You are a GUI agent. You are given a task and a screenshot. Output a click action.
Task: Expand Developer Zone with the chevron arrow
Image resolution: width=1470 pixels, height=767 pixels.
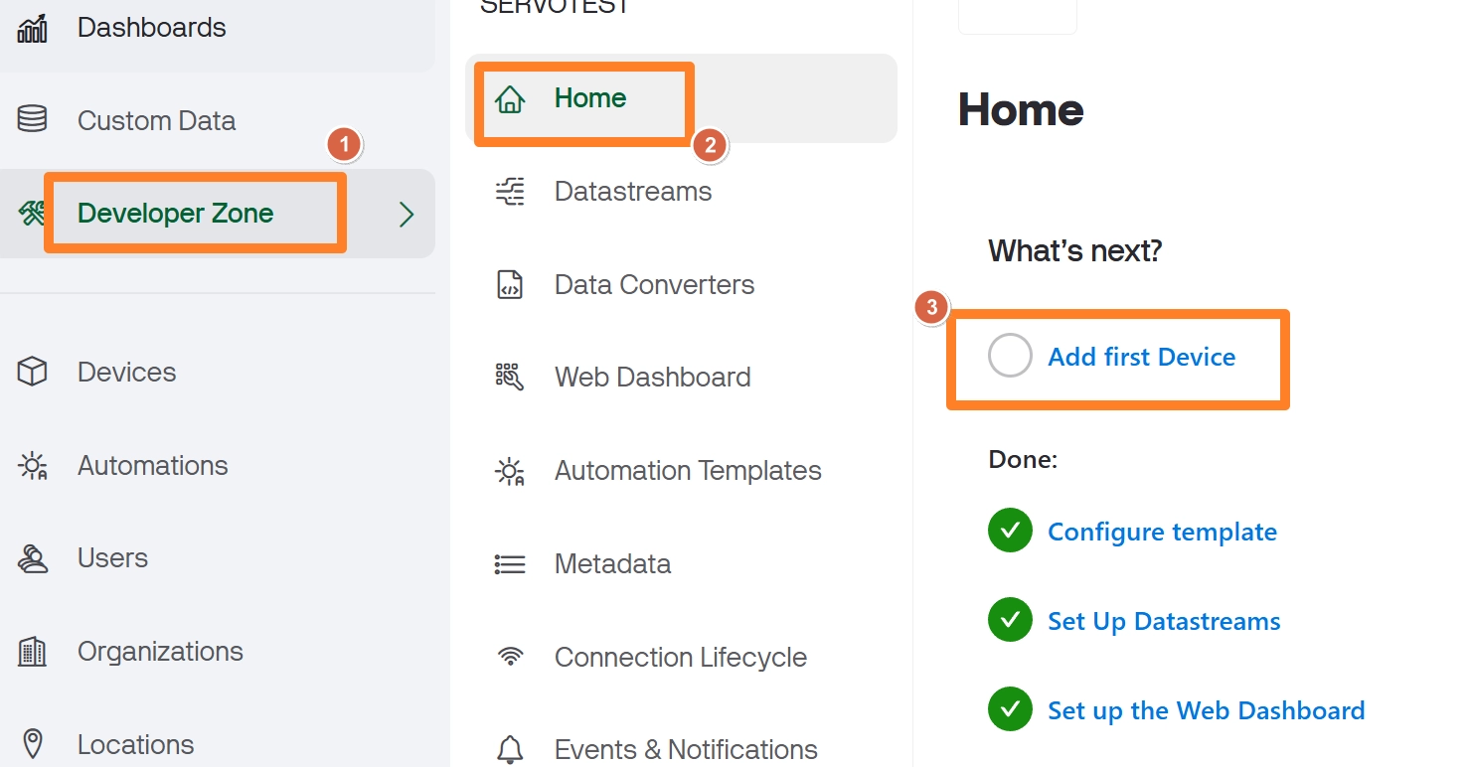[x=406, y=215]
